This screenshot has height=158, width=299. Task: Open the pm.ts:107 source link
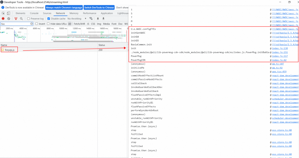[278, 64]
